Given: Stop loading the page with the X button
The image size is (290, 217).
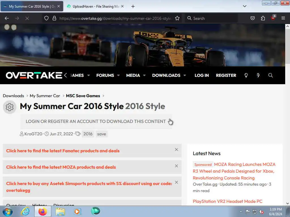Looking at the screenshot, I should 27,18.
